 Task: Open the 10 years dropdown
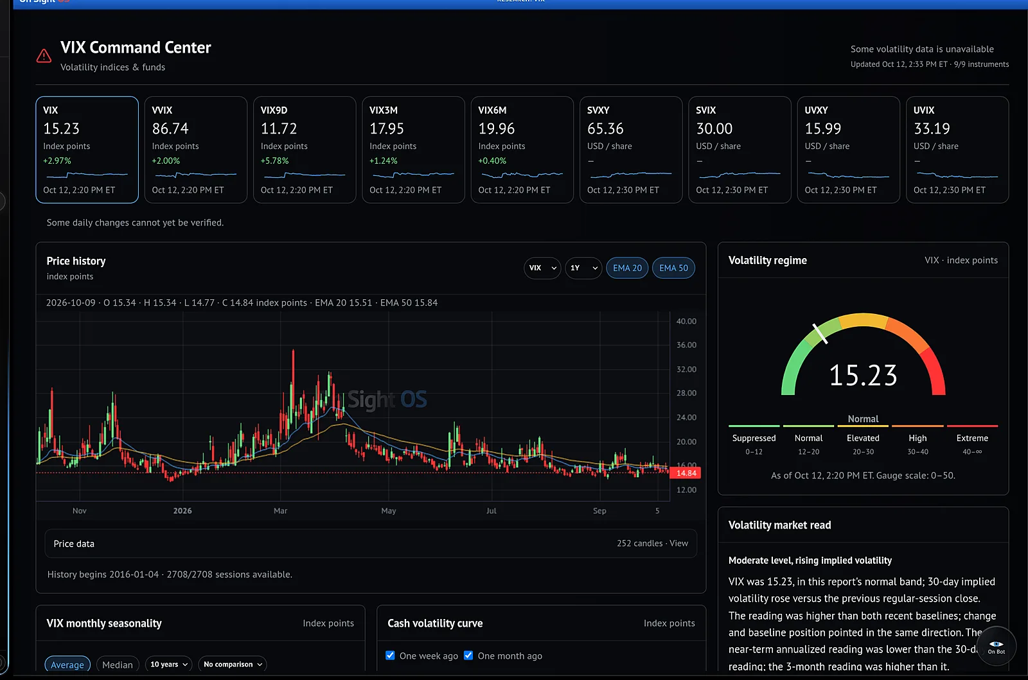pyautogui.click(x=169, y=665)
